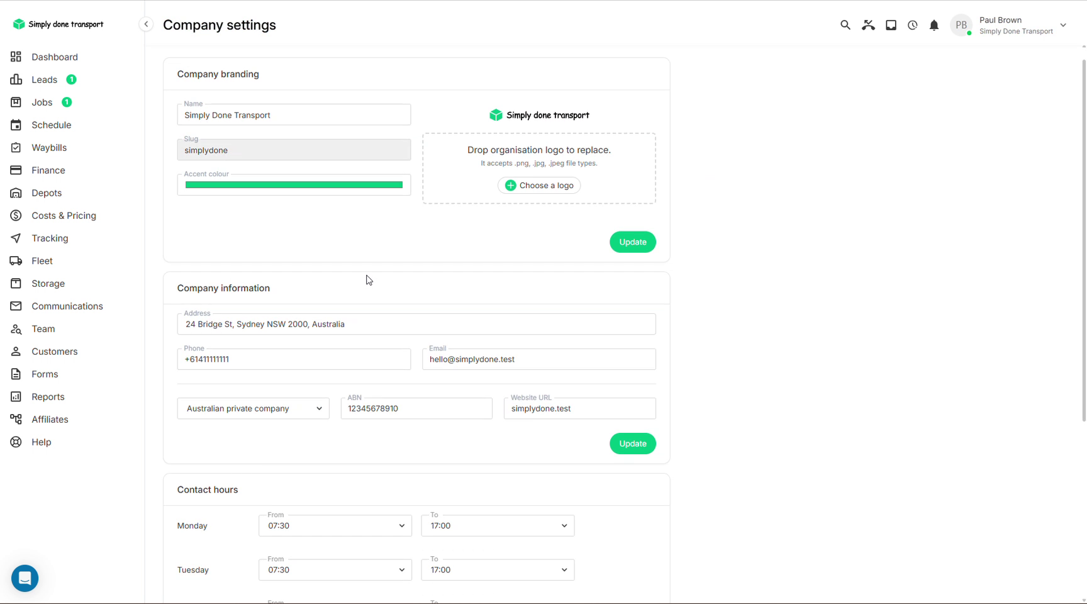Go to Leads in the sidebar
Image resolution: width=1087 pixels, height=604 pixels.
(44, 79)
